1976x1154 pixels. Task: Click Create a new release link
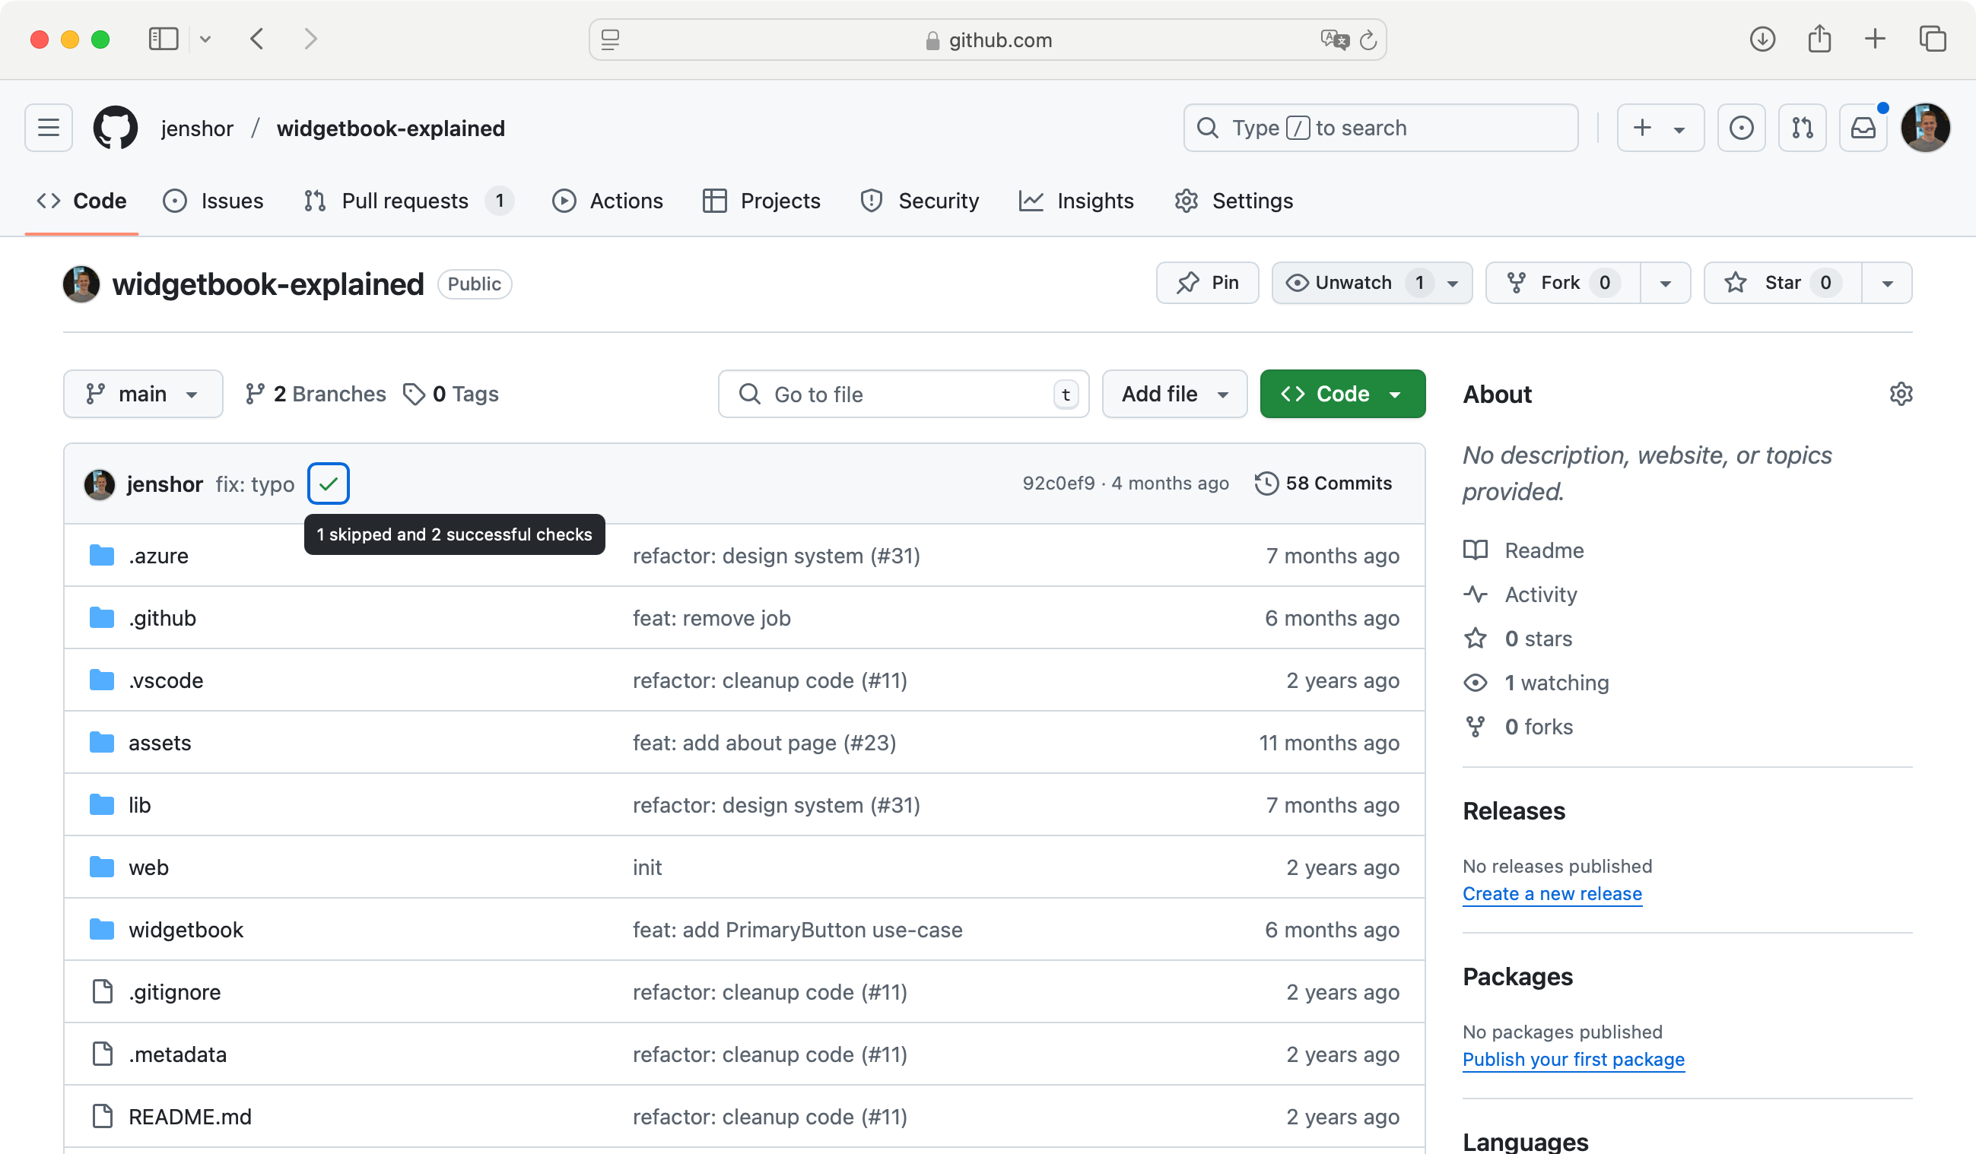pyautogui.click(x=1551, y=894)
